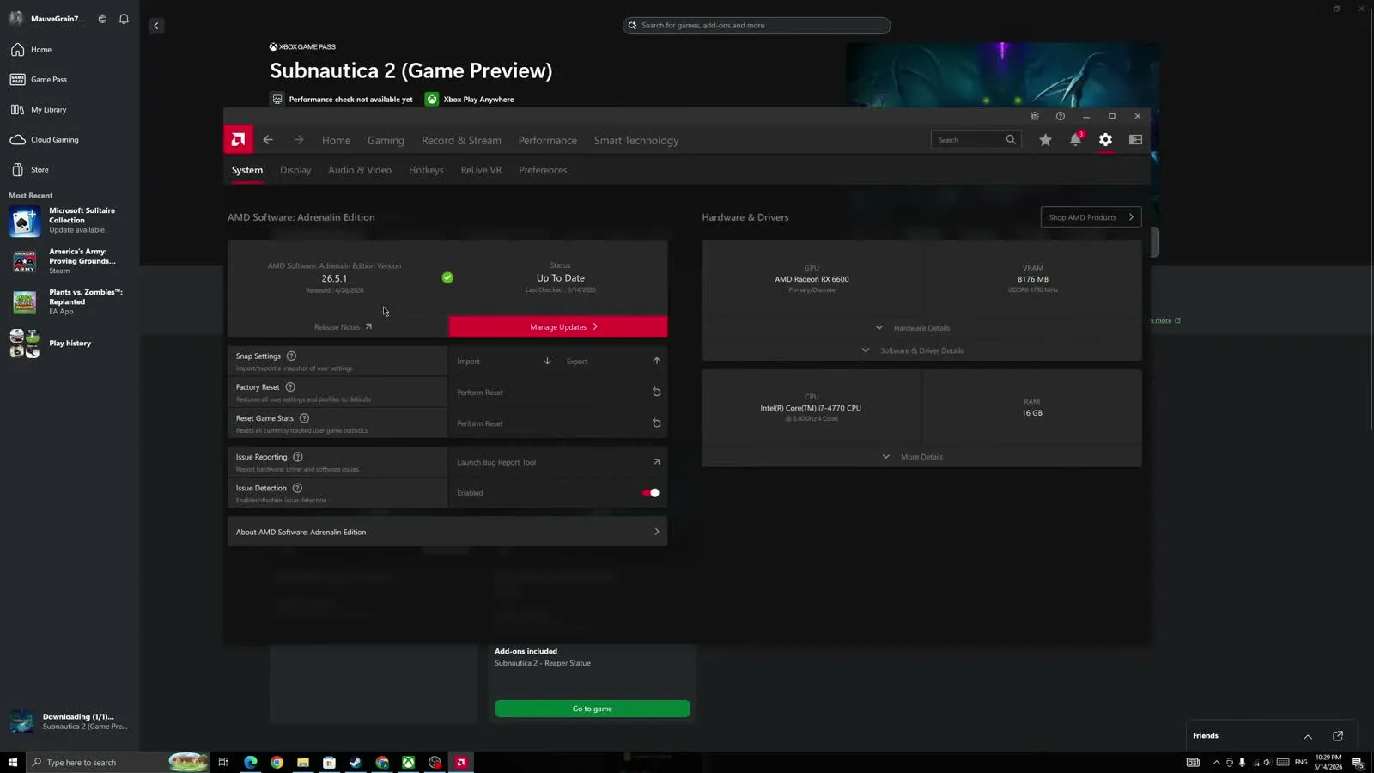Open Record & Stream menu

(x=461, y=140)
